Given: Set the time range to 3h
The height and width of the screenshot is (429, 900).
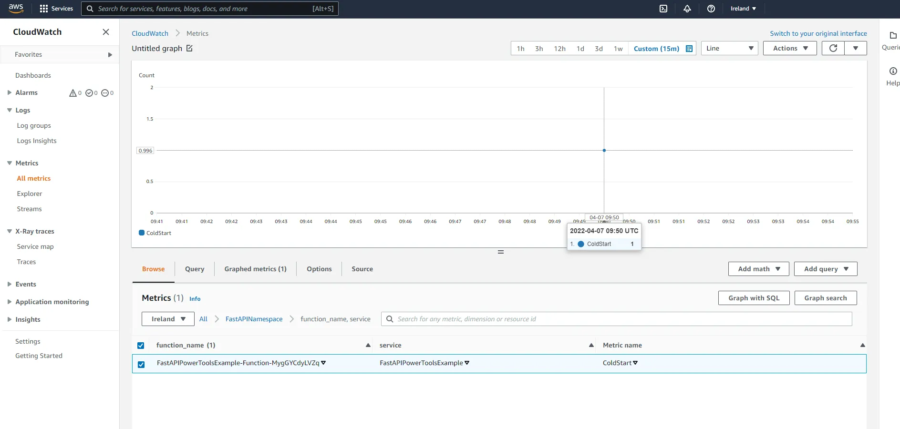Looking at the screenshot, I should coord(538,48).
